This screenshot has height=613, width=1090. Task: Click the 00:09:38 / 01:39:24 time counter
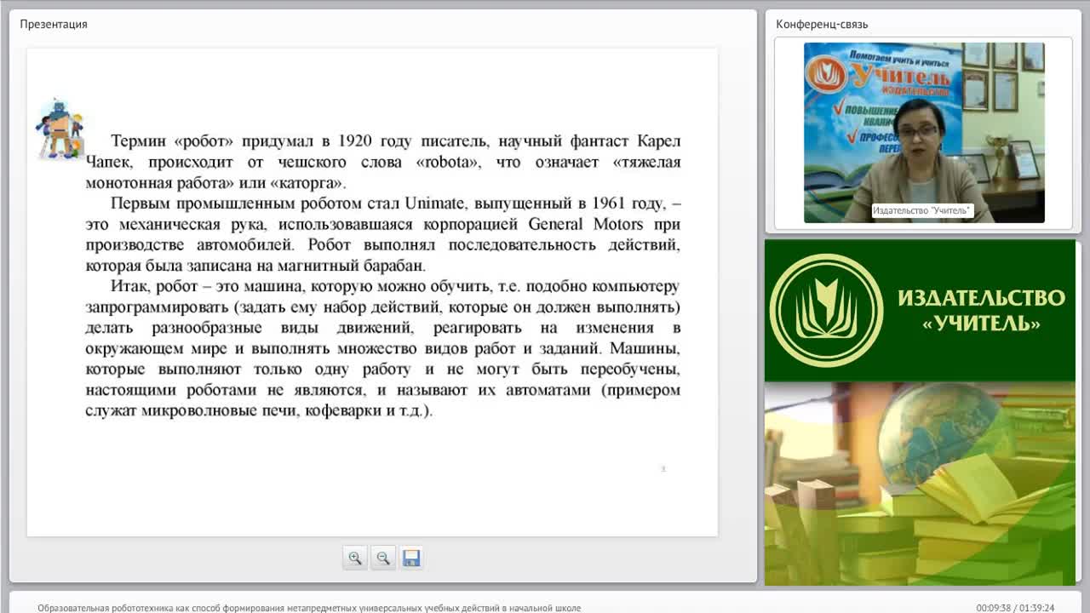pyautogui.click(x=1015, y=608)
